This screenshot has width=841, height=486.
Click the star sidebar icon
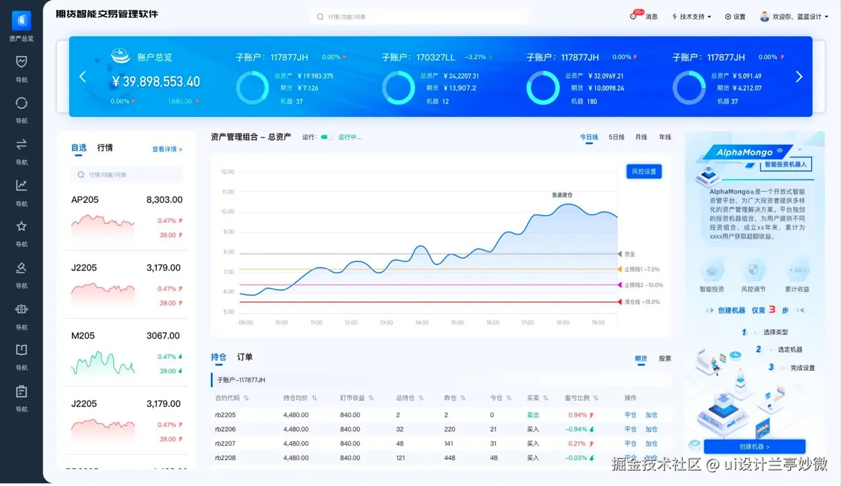point(22,226)
